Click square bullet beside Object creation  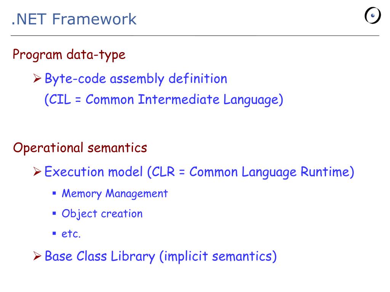[x=54, y=213]
